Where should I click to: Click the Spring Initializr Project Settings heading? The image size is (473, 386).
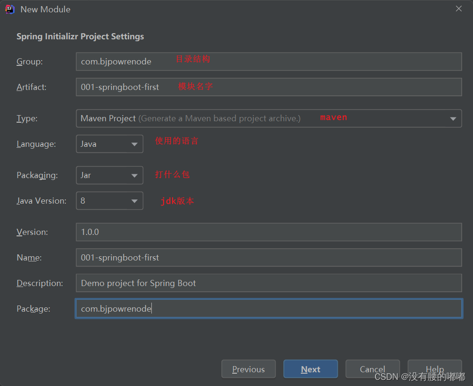pyautogui.click(x=80, y=36)
